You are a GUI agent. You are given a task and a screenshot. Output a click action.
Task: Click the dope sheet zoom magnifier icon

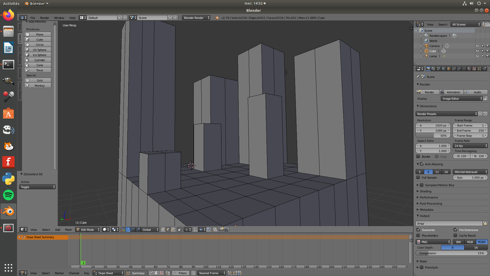point(168,273)
